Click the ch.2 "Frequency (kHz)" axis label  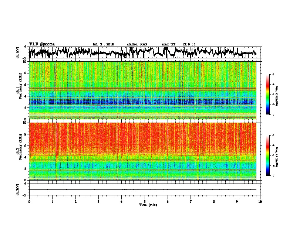(x=20, y=147)
